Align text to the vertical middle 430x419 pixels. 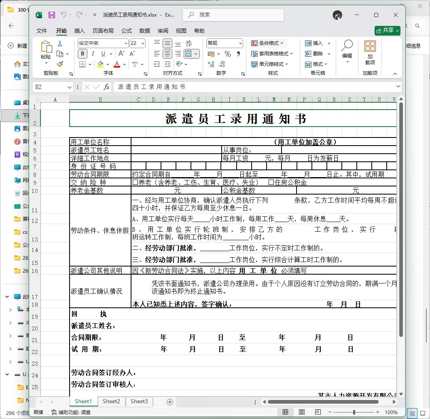click(167, 43)
